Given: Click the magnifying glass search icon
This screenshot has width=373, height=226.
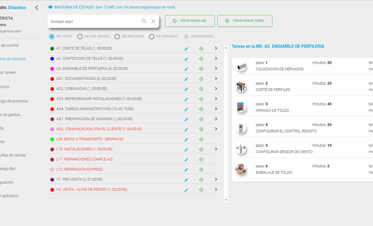Looking at the screenshot, I should coord(144,21).
